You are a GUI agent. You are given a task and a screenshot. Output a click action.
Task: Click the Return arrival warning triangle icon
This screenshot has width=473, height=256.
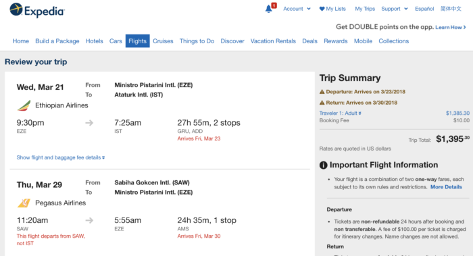point(322,103)
